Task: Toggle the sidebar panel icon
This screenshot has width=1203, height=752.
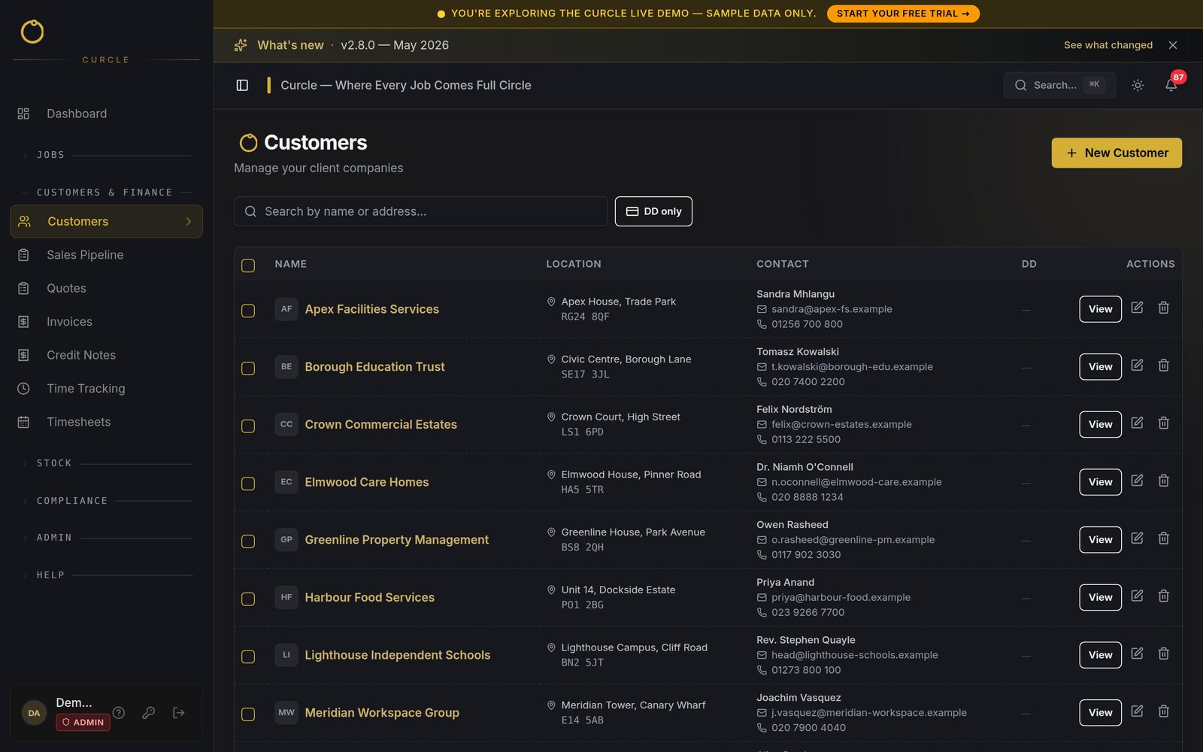Action: (x=242, y=85)
